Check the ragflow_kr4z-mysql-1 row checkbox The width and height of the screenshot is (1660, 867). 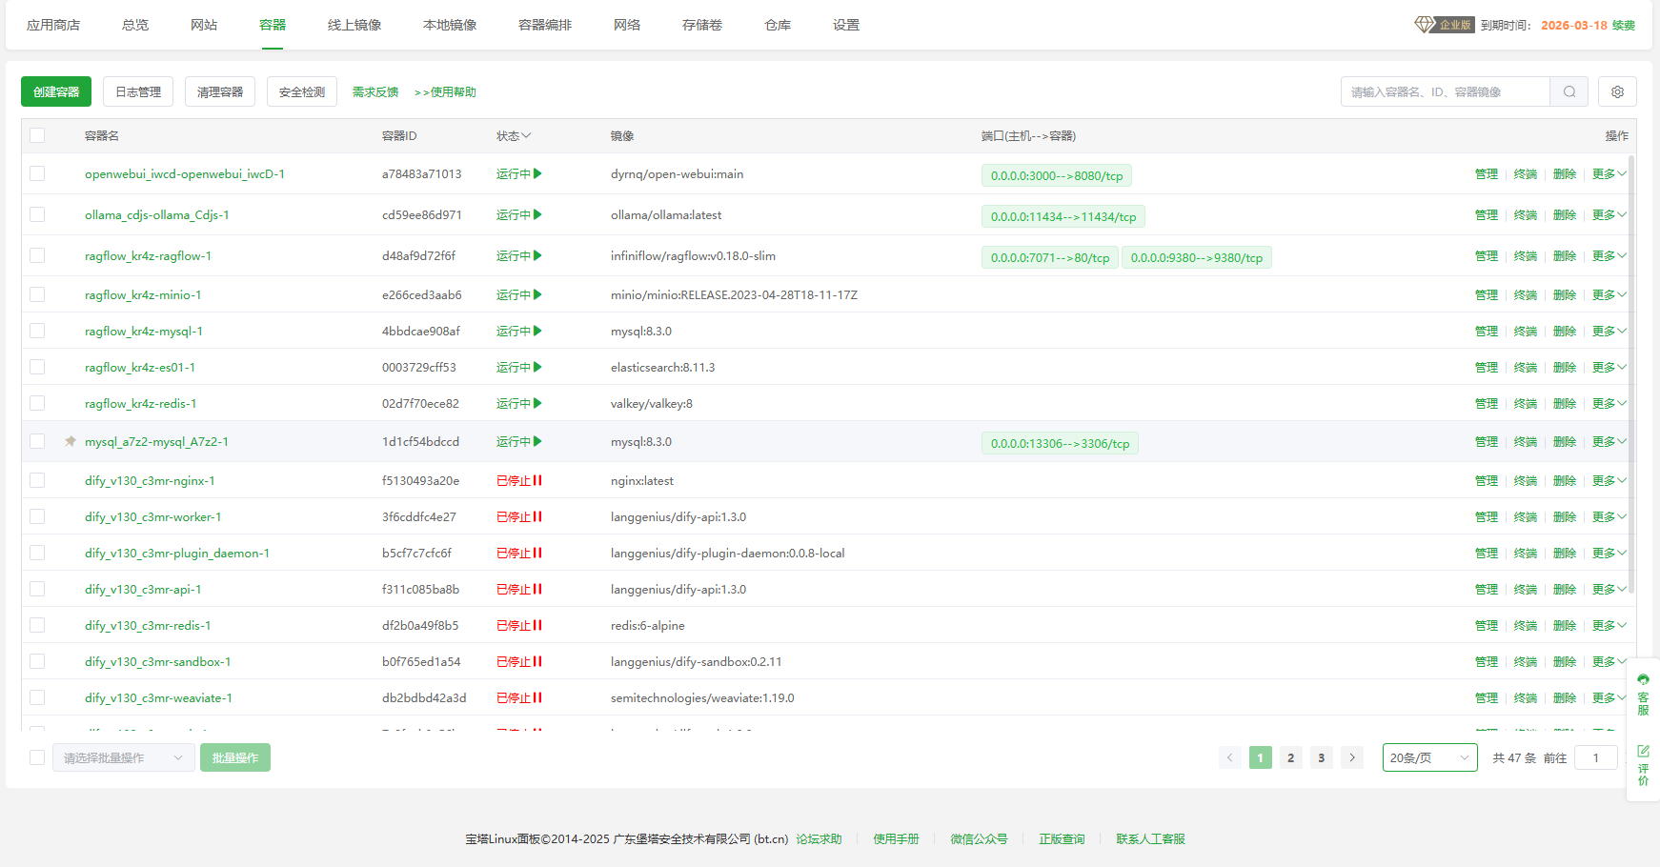(37, 332)
